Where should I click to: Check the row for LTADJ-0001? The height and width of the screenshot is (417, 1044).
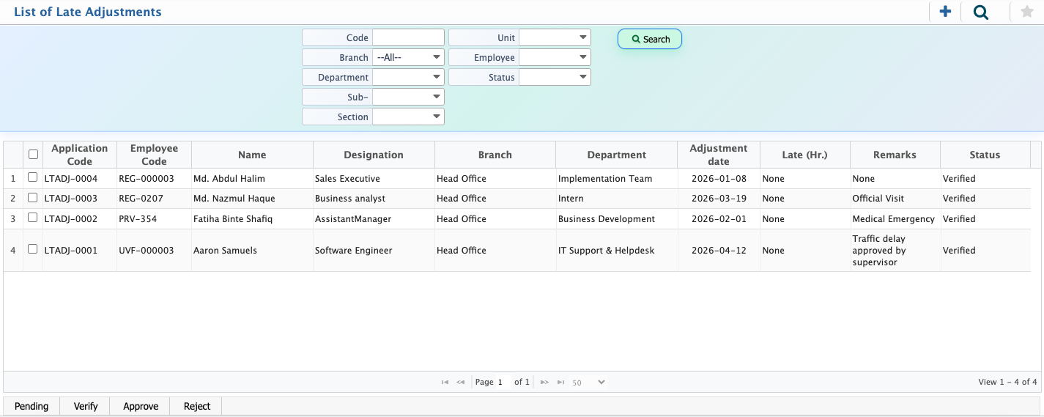click(32, 249)
